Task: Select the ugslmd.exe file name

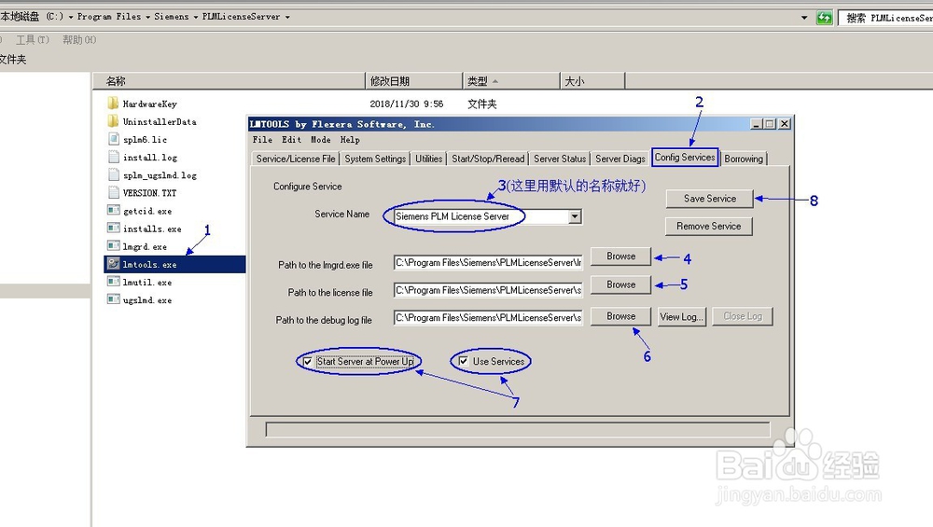Action: pos(147,300)
